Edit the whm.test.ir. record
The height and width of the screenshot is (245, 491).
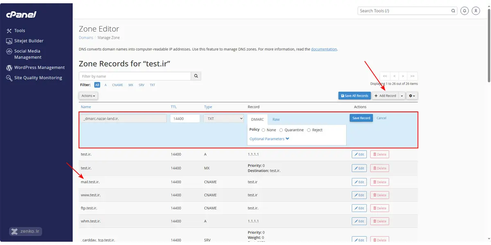tap(359, 221)
